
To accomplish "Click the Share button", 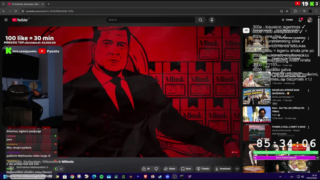I will click(x=169, y=169).
